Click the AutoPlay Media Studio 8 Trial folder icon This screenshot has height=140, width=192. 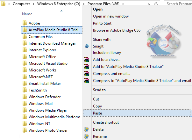click(x=25, y=30)
